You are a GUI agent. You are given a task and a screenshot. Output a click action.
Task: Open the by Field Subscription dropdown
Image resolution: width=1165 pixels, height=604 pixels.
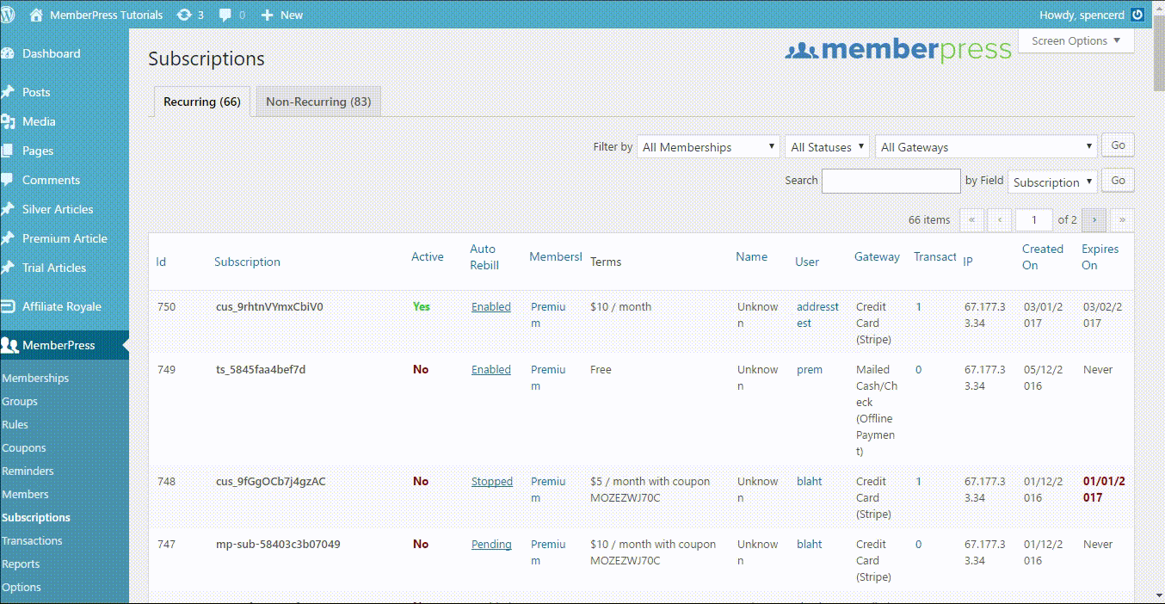coord(1053,182)
